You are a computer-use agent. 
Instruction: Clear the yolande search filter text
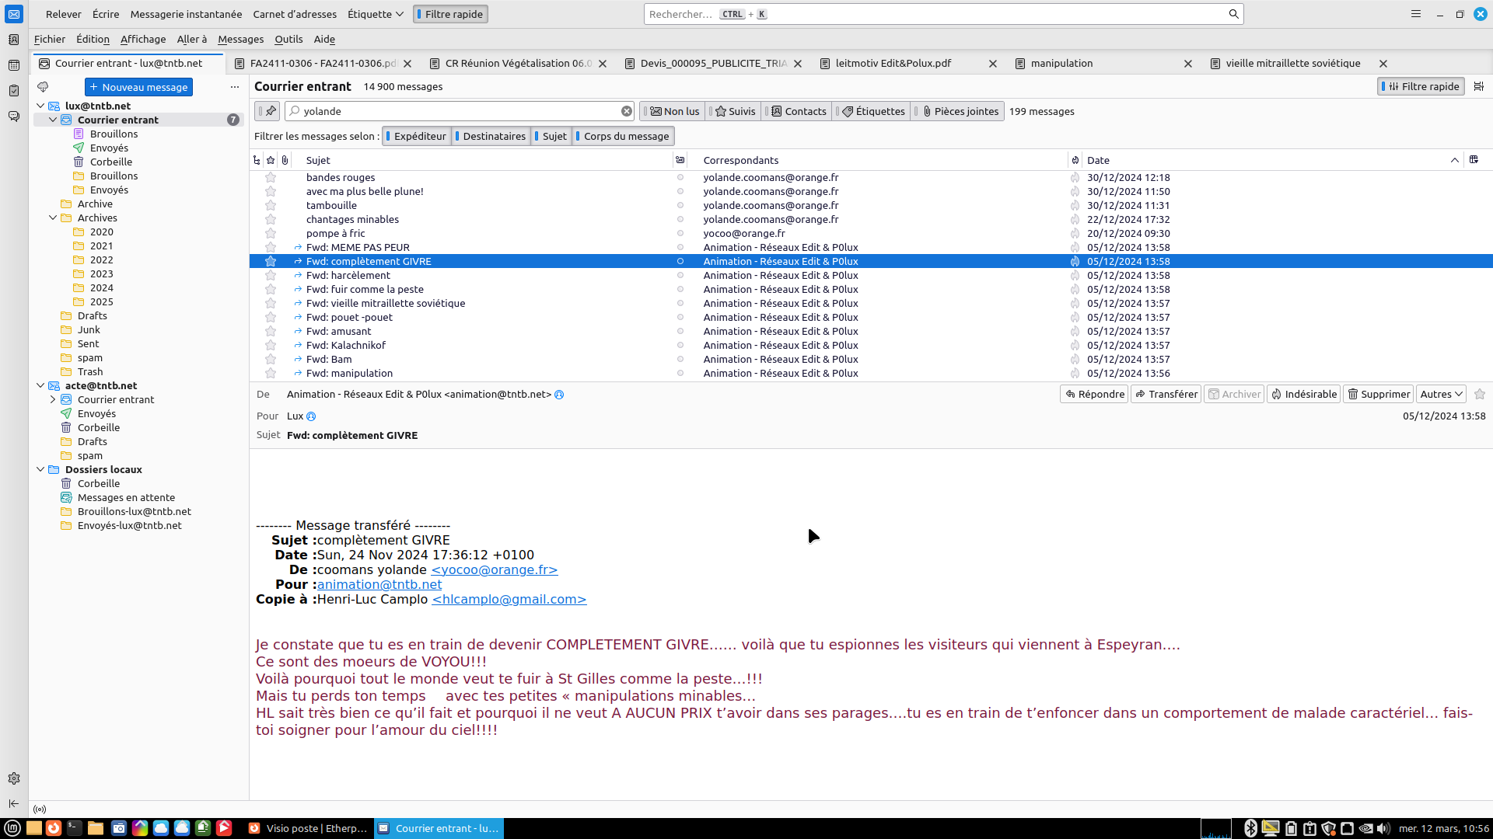pyautogui.click(x=626, y=111)
